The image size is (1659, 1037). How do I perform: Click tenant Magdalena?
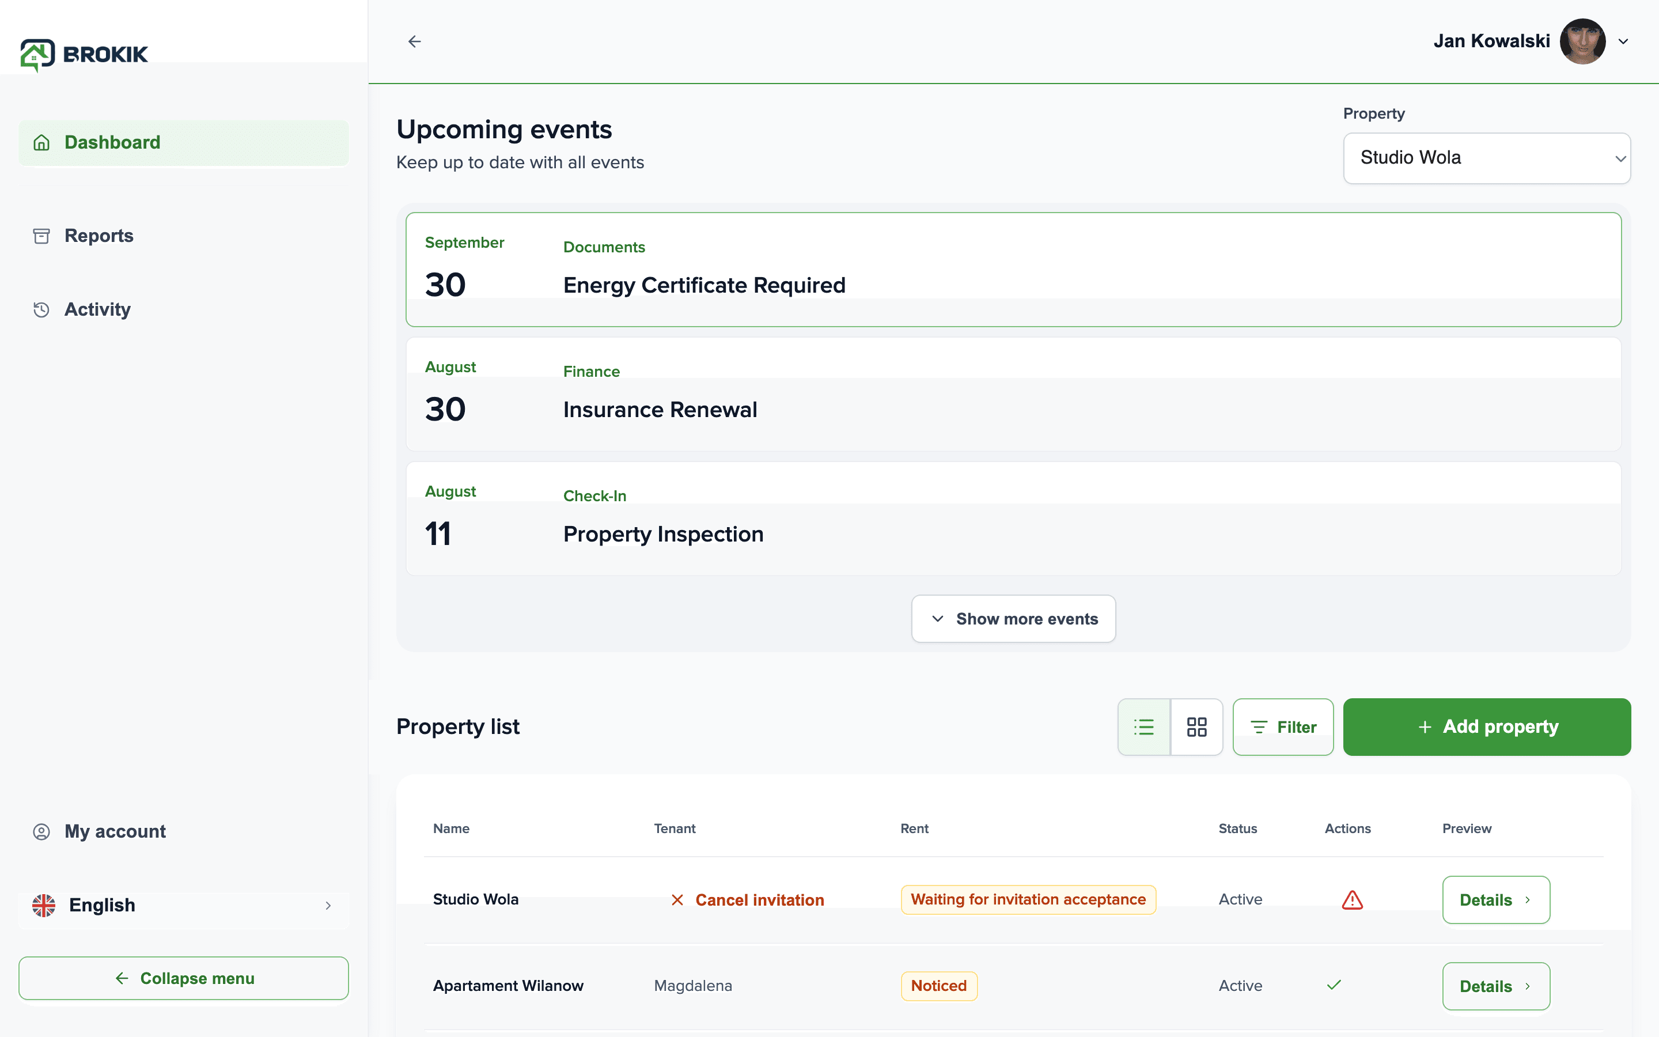tap(693, 986)
